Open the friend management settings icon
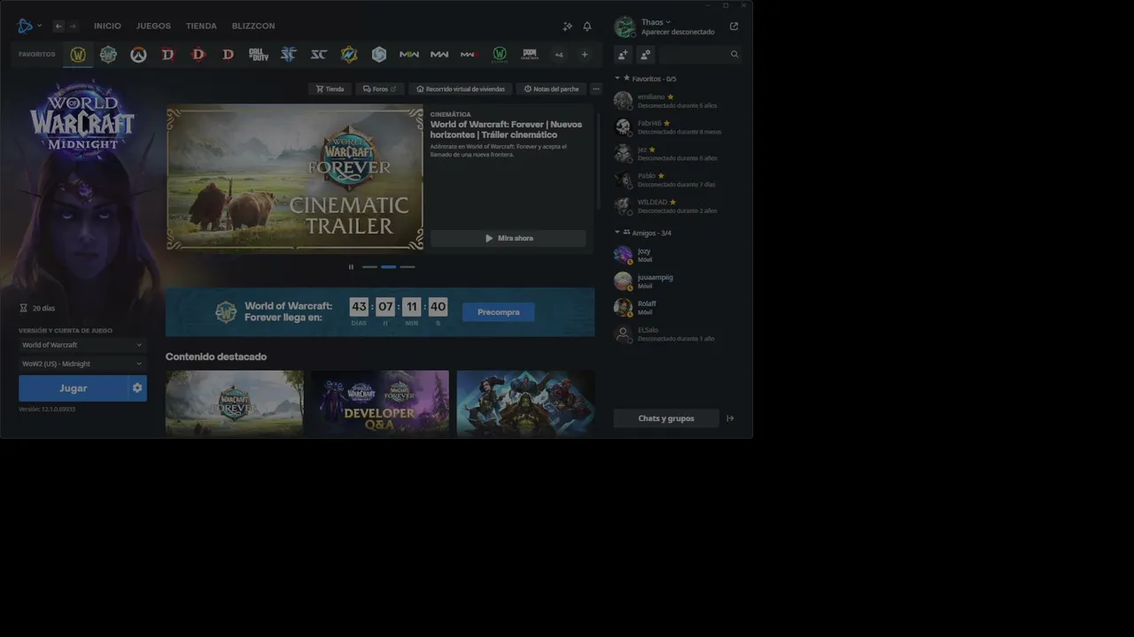Image resolution: width=1134 pixels, height=637 pixels. tap(645, 55)
